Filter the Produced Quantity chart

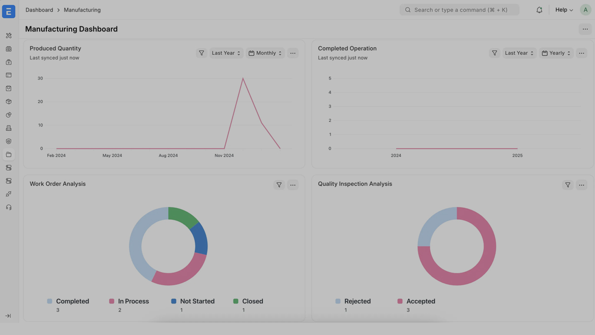point(201,53)
